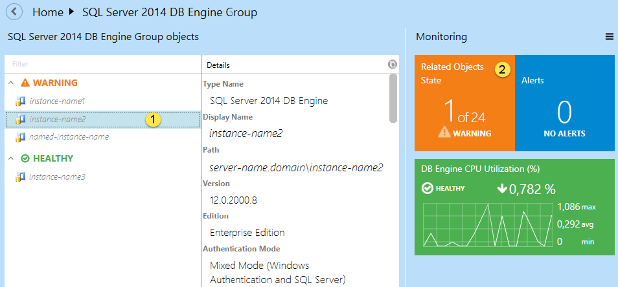Image resolution: width=618 pixels, height=287 pixels.
Task: Click the 0,292 avg value
Action: point(575,224)
